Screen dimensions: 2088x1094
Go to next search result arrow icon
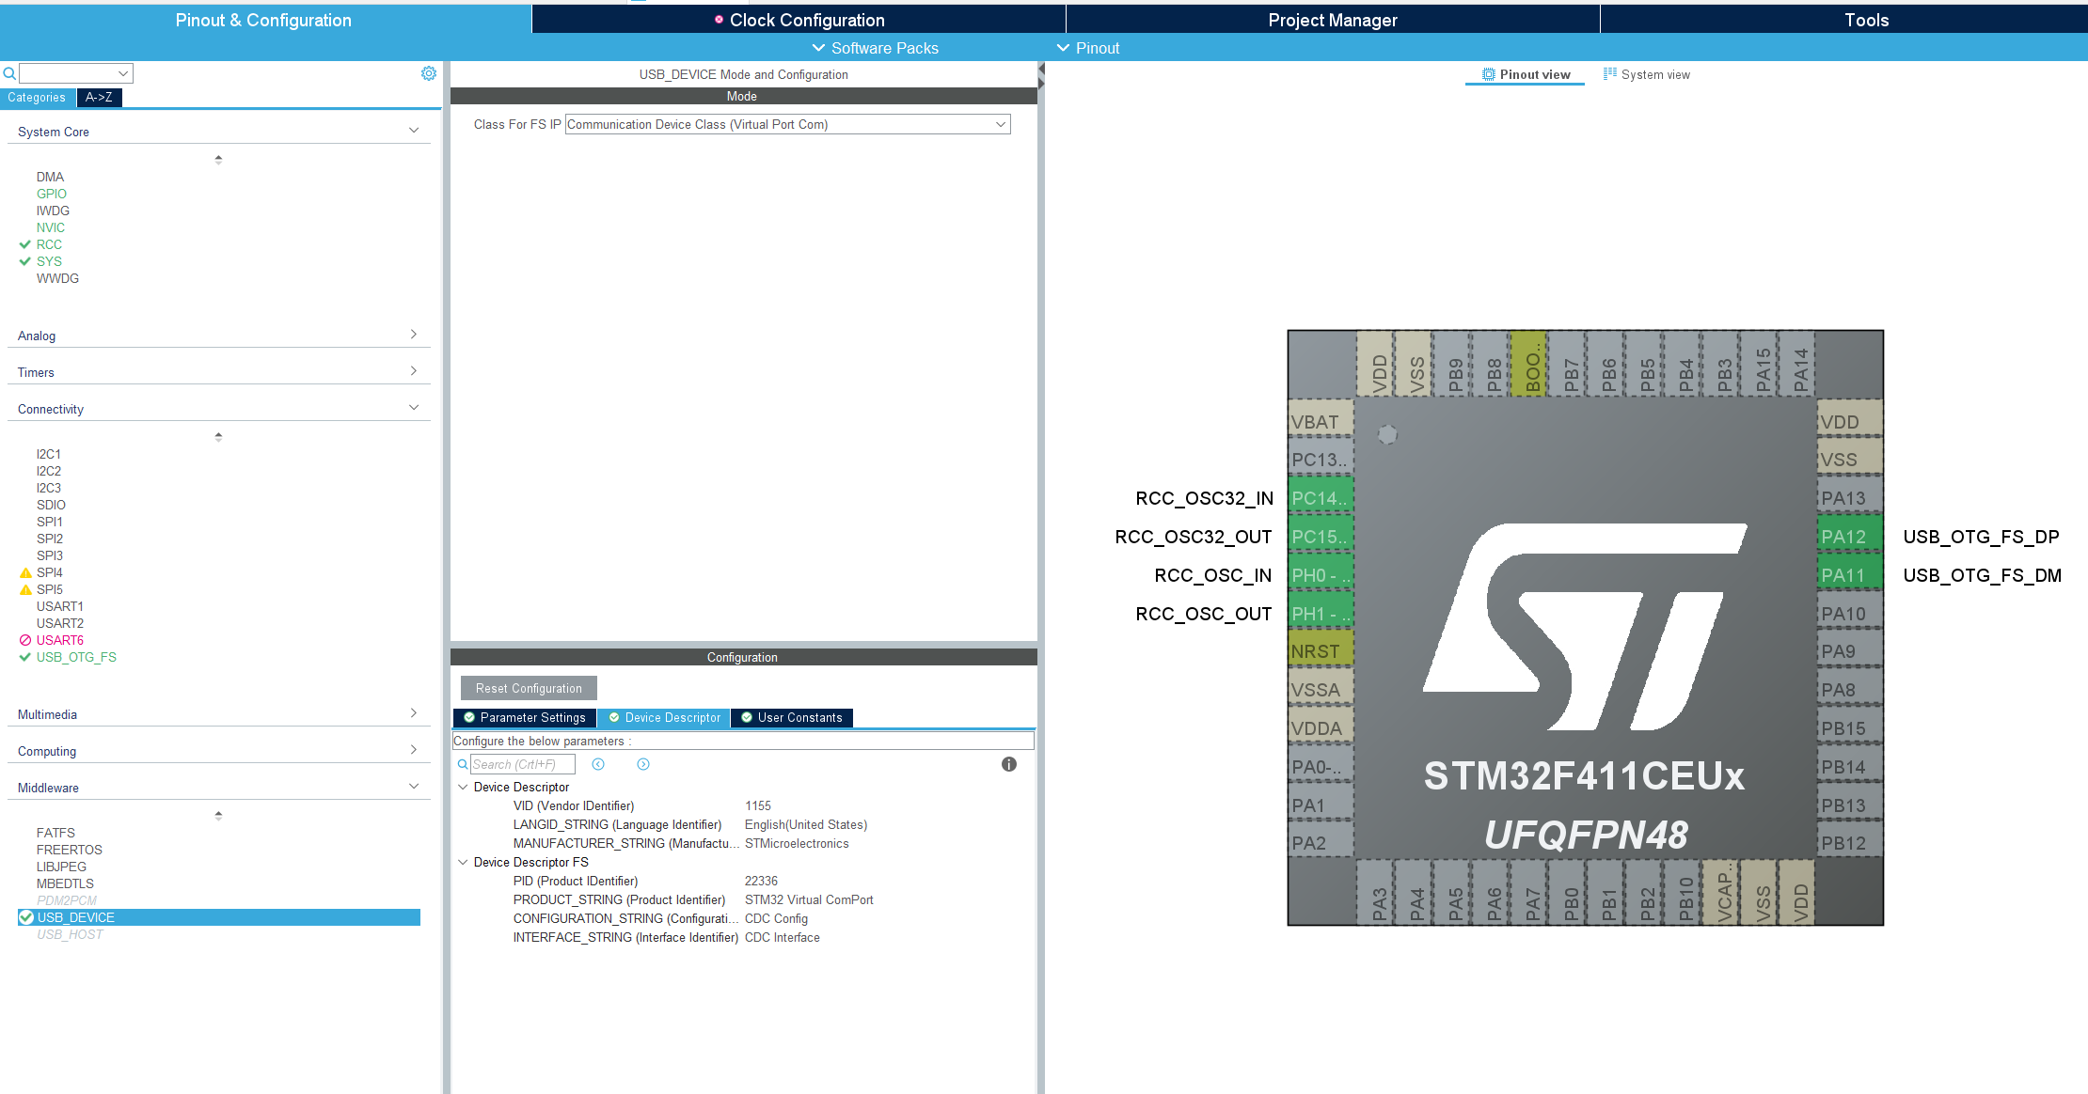[x=643, y=764]
